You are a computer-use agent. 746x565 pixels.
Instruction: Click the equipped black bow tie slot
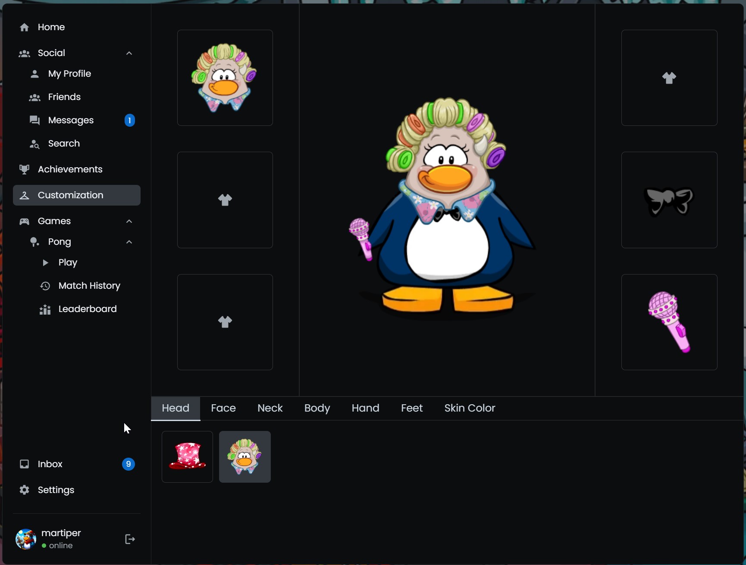click(669, 200)
